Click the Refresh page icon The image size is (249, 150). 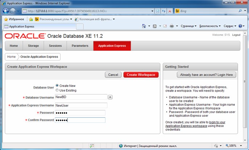tap(163, 11)
